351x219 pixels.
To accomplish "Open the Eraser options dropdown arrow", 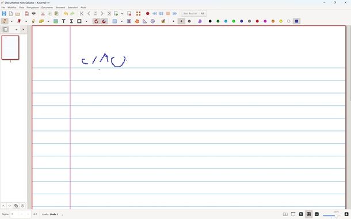I will 26,21.
